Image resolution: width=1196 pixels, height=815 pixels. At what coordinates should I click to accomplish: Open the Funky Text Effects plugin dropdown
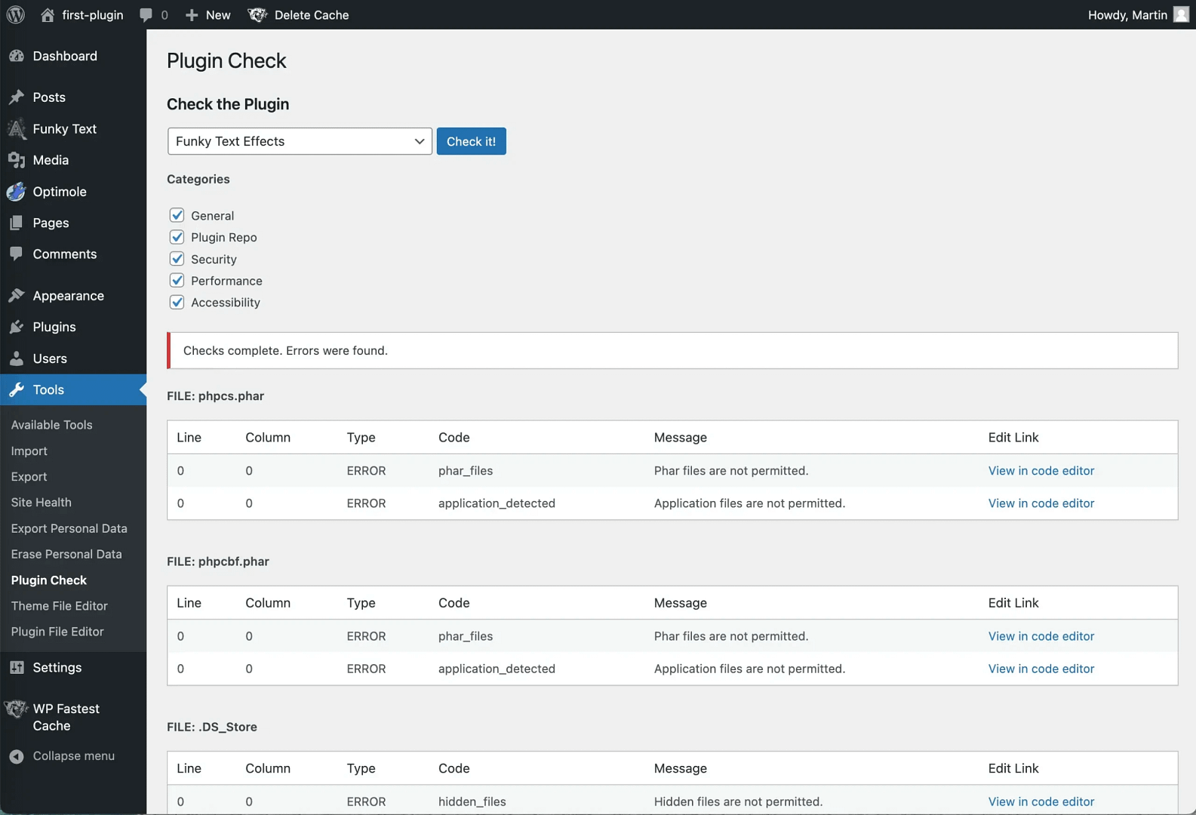[x=300, y=141]
